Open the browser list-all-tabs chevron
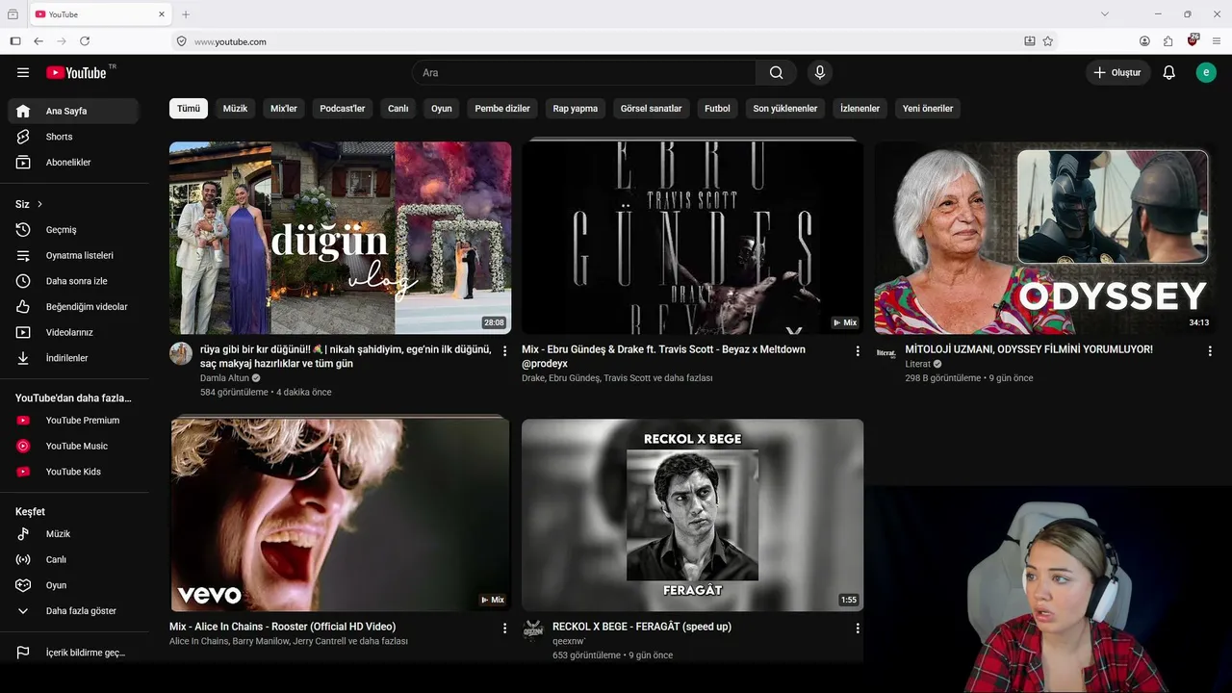The width and height of the screenshot is (1232, 693). click(x=1105, y=14)
